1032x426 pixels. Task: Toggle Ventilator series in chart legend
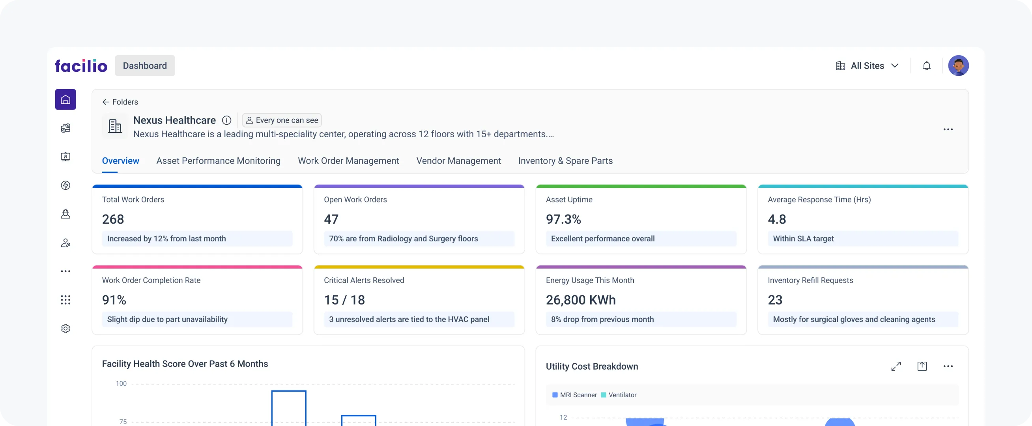click(619, 395)
